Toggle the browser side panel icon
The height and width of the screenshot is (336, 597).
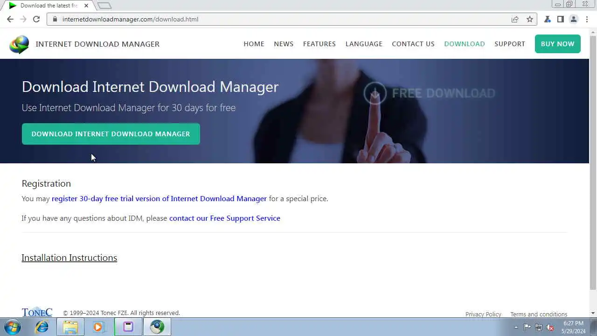tap(561, 19)
